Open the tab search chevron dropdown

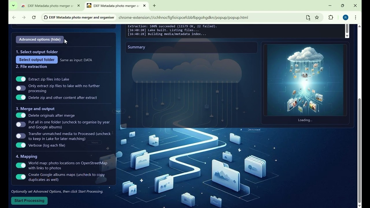click(x=13, y=6)
